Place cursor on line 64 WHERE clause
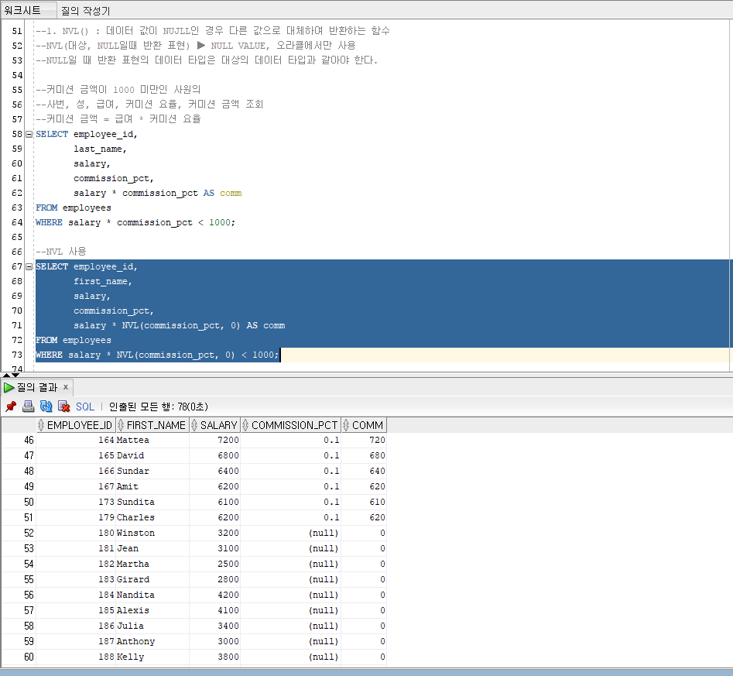 (x=135, y=222)
